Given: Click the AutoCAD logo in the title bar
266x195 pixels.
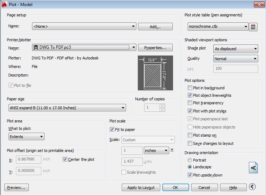Looking at the screenshot, I should tap(4, 4).
